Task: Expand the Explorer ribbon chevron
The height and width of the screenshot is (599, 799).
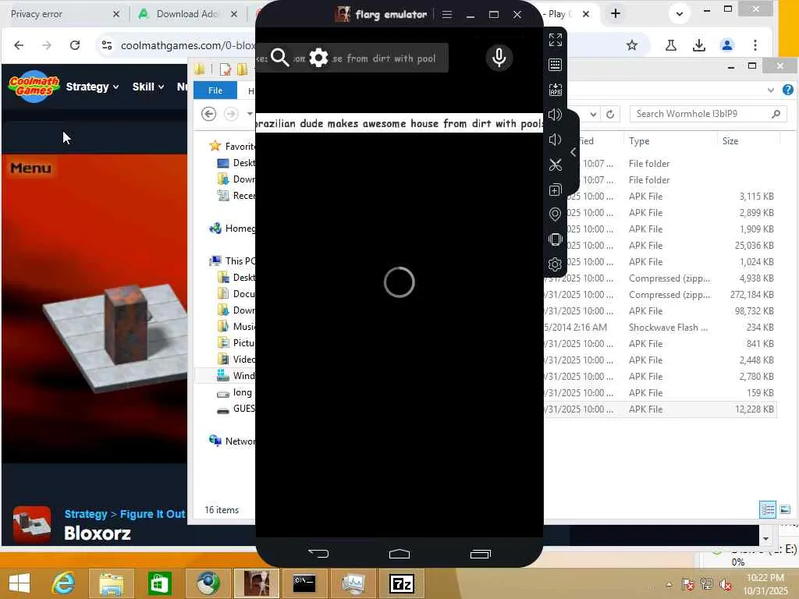Action: (x=770, y=90)
